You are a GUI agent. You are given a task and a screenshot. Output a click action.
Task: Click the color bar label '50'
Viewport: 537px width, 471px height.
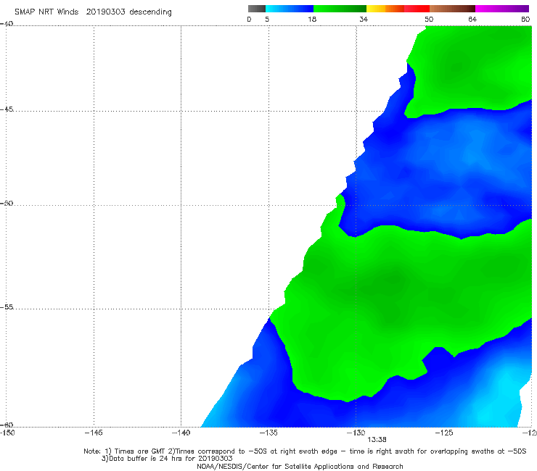(429, 20)
